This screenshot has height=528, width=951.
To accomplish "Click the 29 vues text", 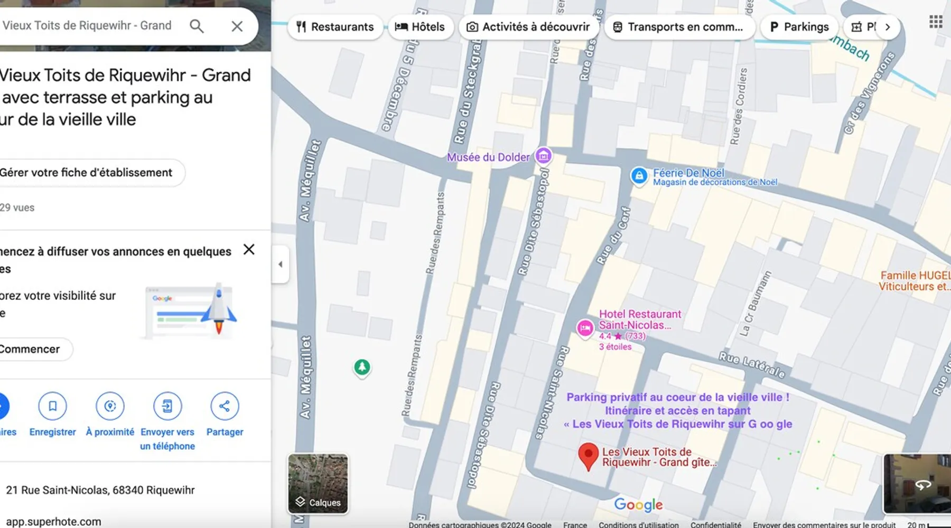I will (x=17, y=208).
